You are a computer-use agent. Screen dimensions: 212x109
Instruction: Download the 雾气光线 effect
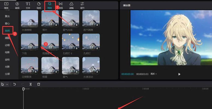tap(77, 25)
